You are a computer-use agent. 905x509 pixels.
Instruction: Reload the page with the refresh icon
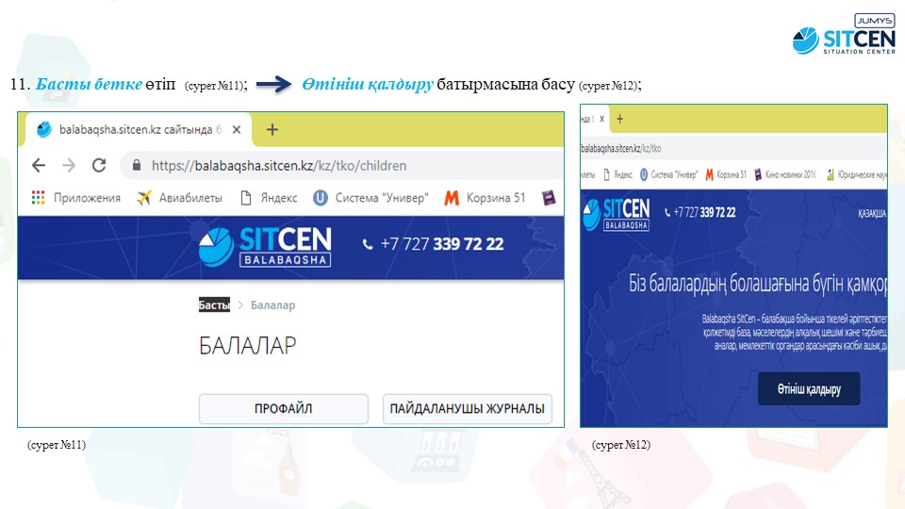(99, 165)
